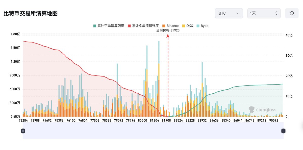
Task: Click the zoom range slider track
Action: coord(153,131)
